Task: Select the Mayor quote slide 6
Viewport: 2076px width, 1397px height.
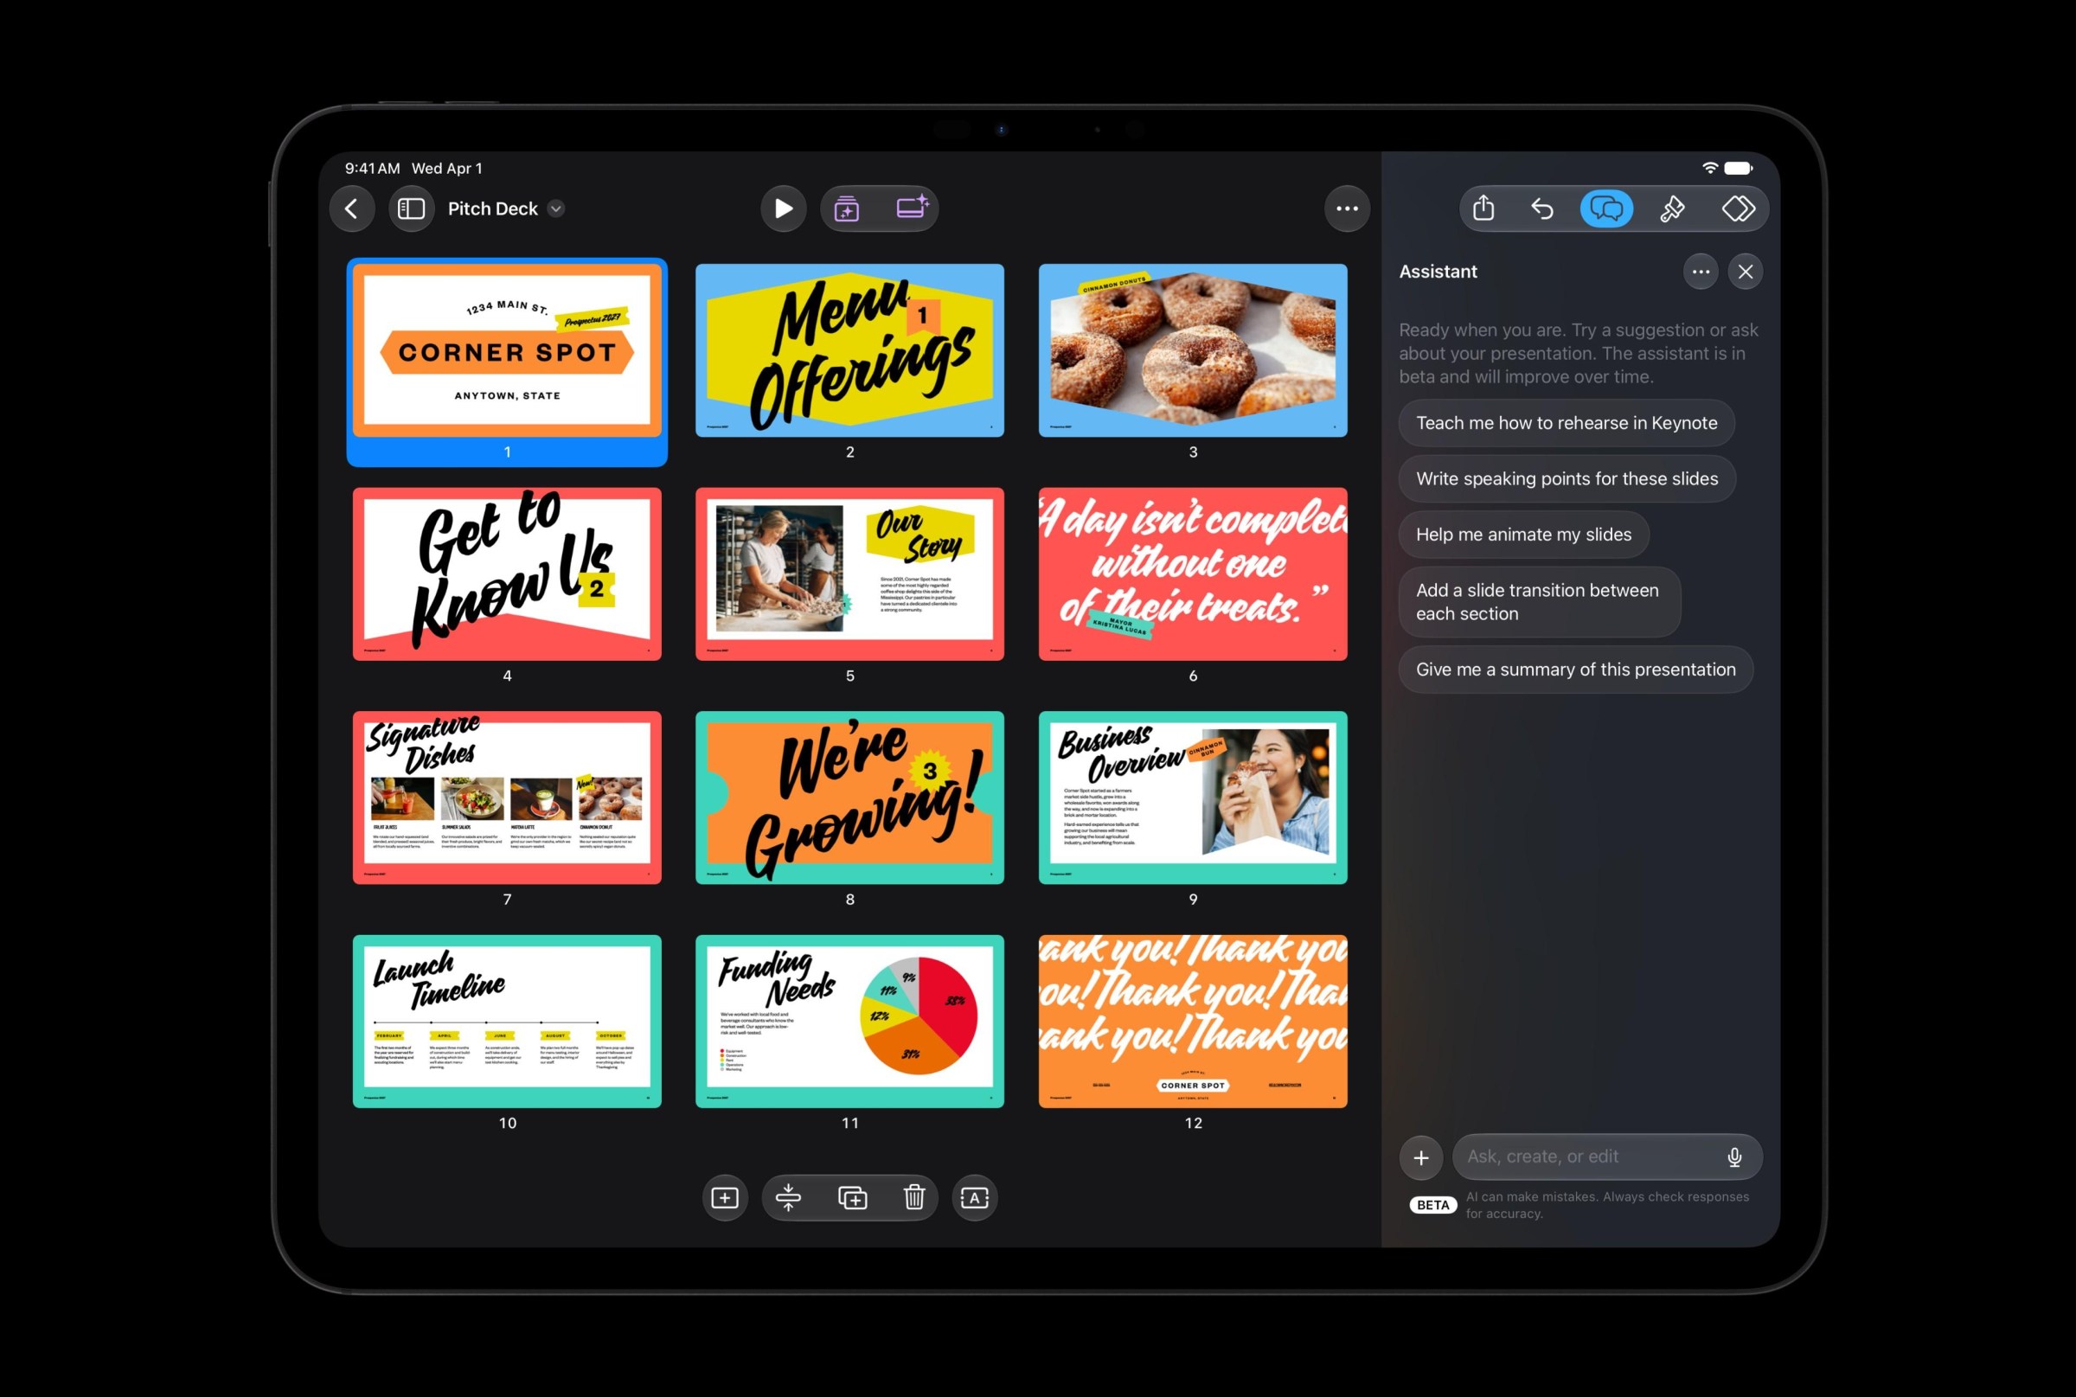Action: pyautogui.click(x=1193, y=574)
